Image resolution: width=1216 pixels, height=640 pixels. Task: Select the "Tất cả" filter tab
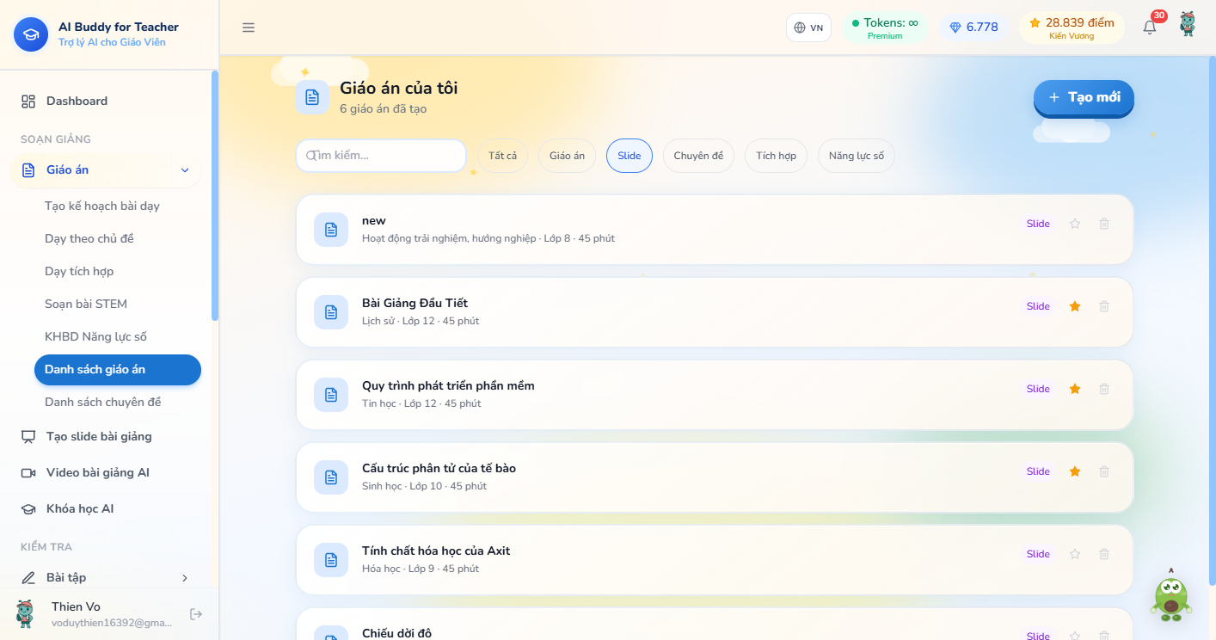point(503,156)
